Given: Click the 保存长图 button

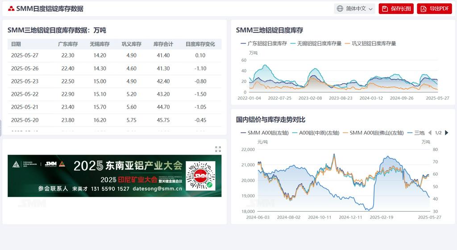Looking at the screenshot, I should (396, 9).
